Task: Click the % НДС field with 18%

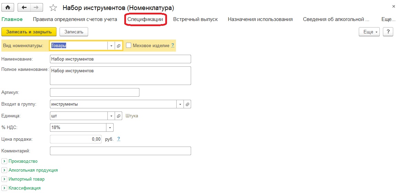Action: [x=78, y=128]
